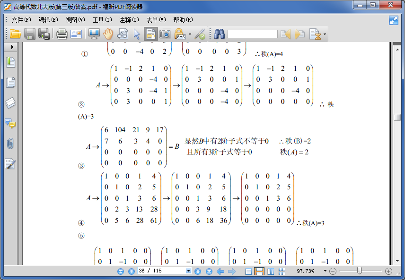Expand the RMS dropdown arrow
The height and width of the screenshot is (280, 405).
click(190, 34)
